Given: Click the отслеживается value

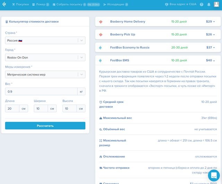Looking at the screenshot, I should pyautogui.click(x=206, y=157).
